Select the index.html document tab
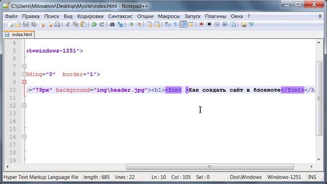The height and width of the screenshot is (184, 327). click(x=19, y=34)
